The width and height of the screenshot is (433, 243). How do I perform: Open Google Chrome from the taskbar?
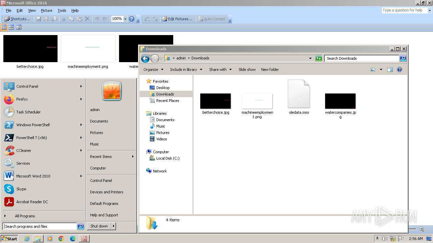[61, 239]
